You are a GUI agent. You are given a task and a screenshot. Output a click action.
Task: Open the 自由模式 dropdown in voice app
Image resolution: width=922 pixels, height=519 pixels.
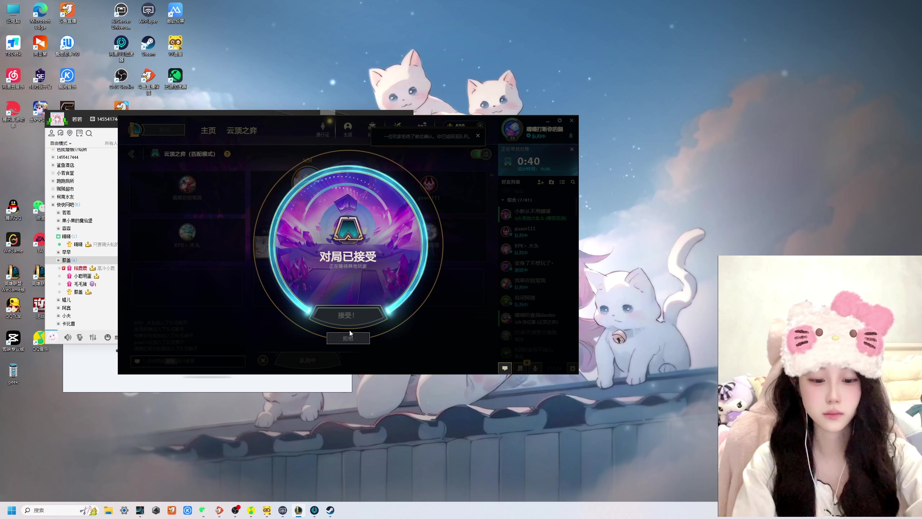(x=61, y=143)
